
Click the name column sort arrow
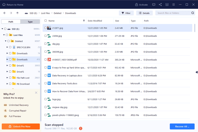coord(84,21)
